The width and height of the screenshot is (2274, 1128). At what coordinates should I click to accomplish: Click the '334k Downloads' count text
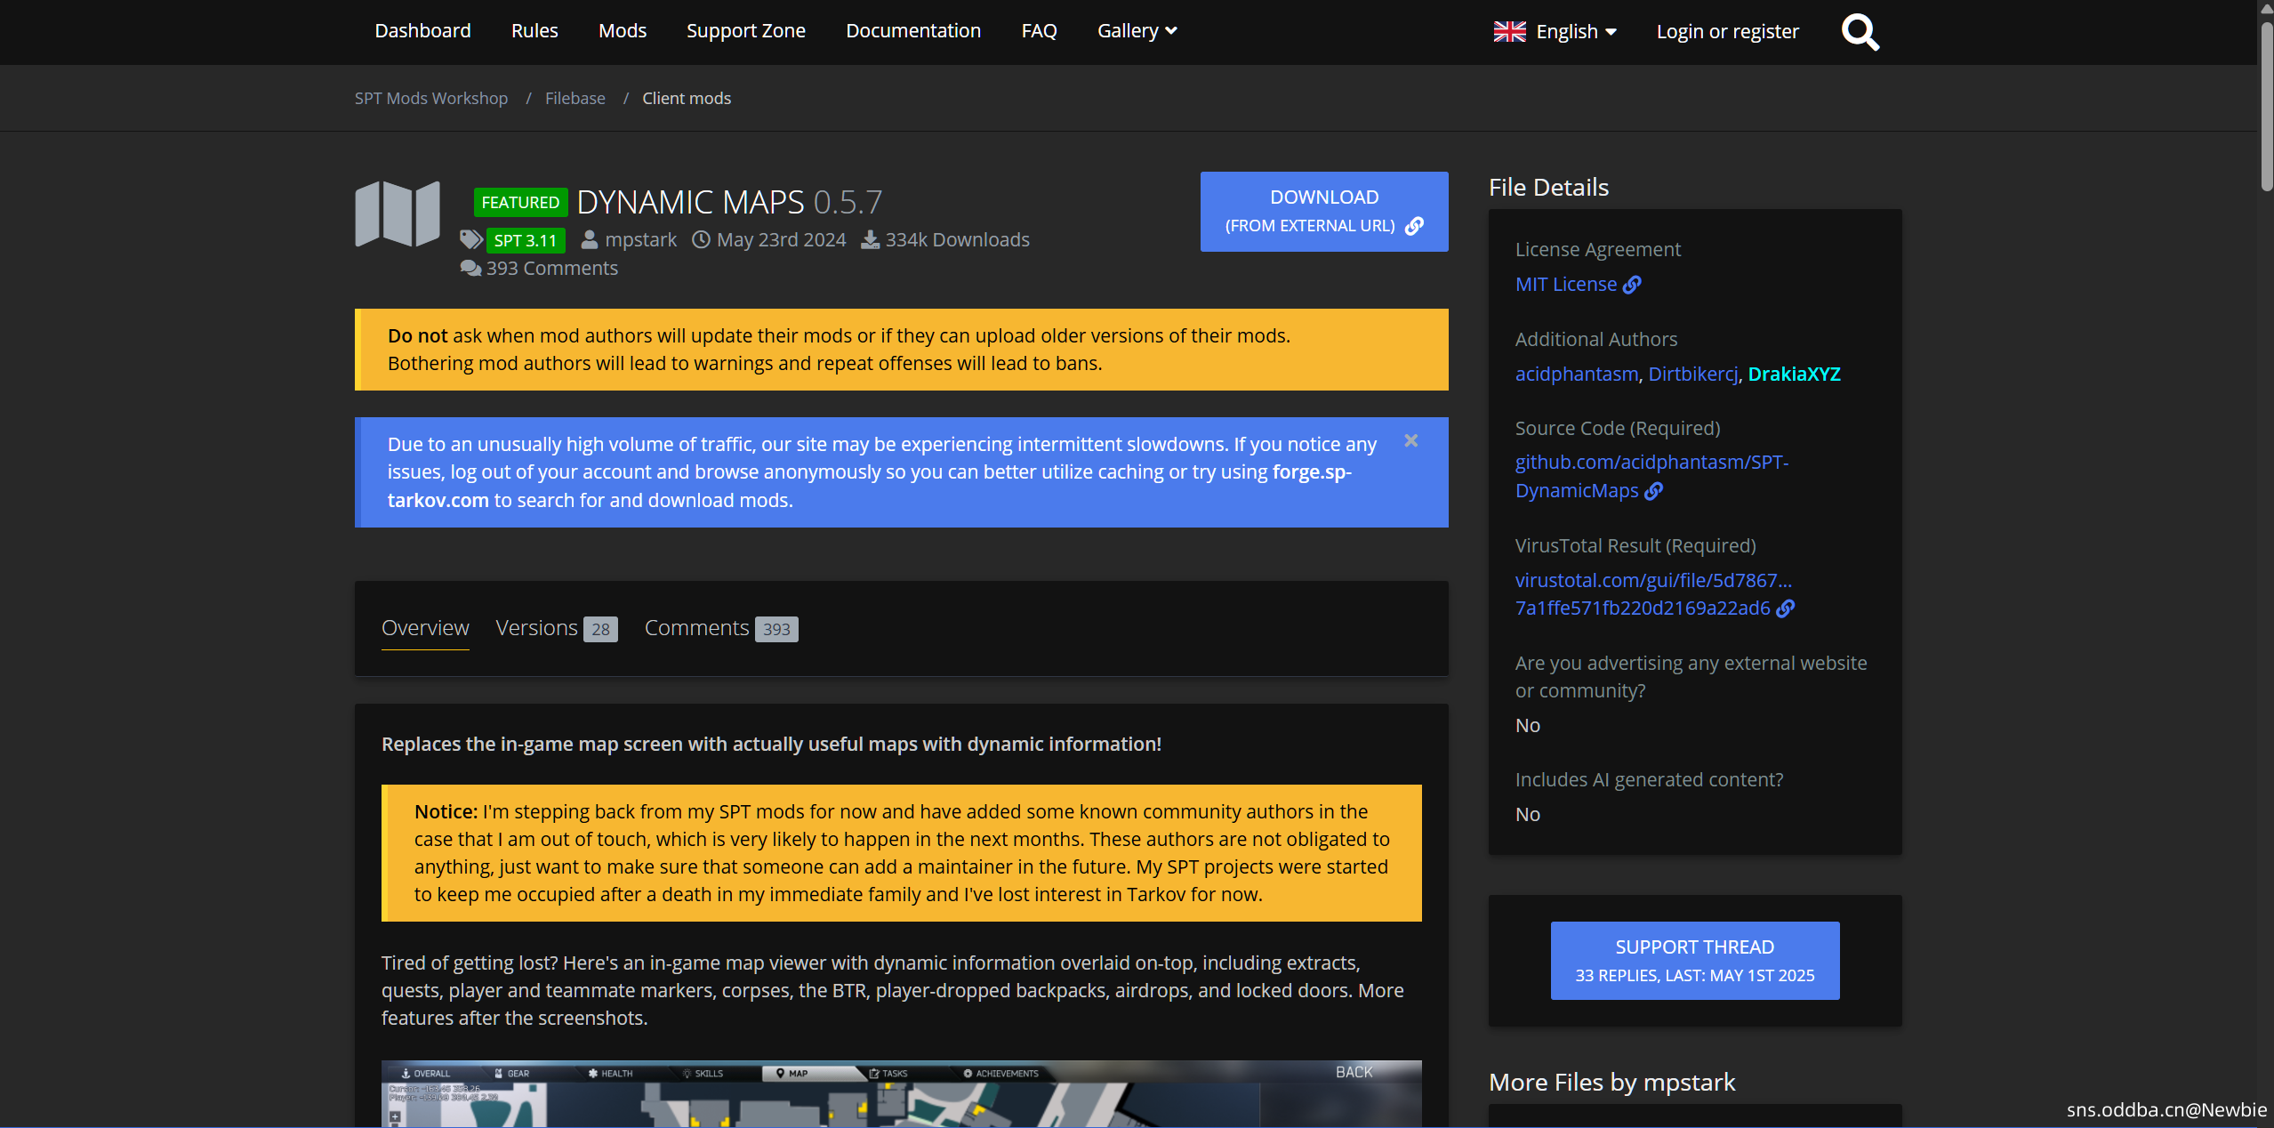coord(957,240)
